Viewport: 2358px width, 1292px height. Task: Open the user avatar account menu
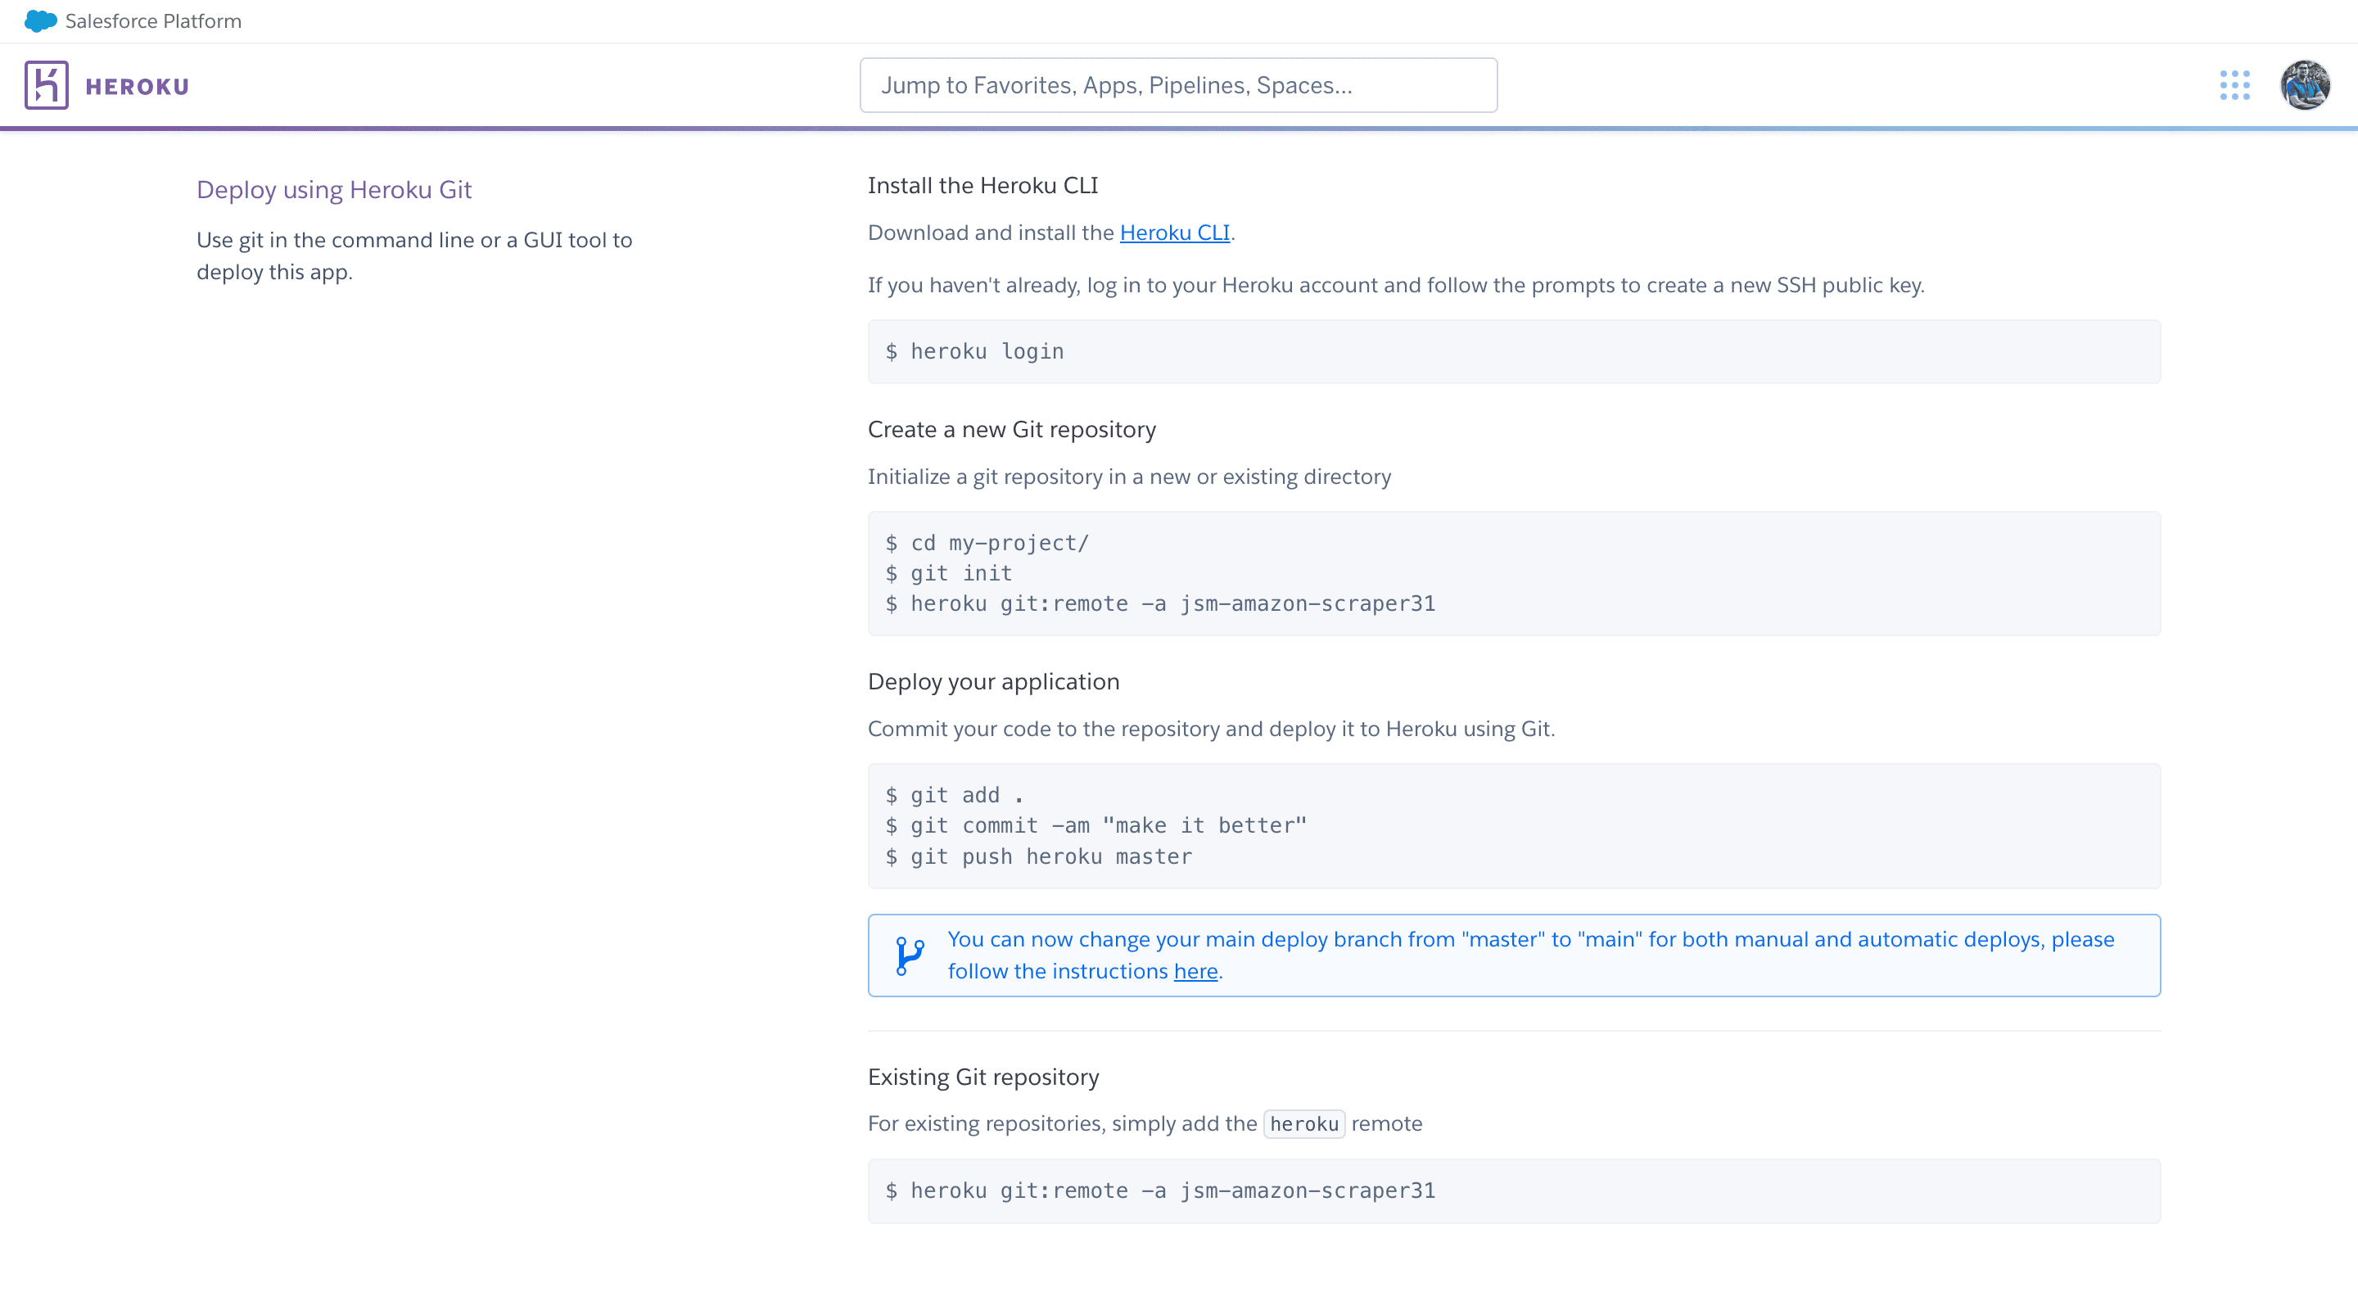[2305, 85]
